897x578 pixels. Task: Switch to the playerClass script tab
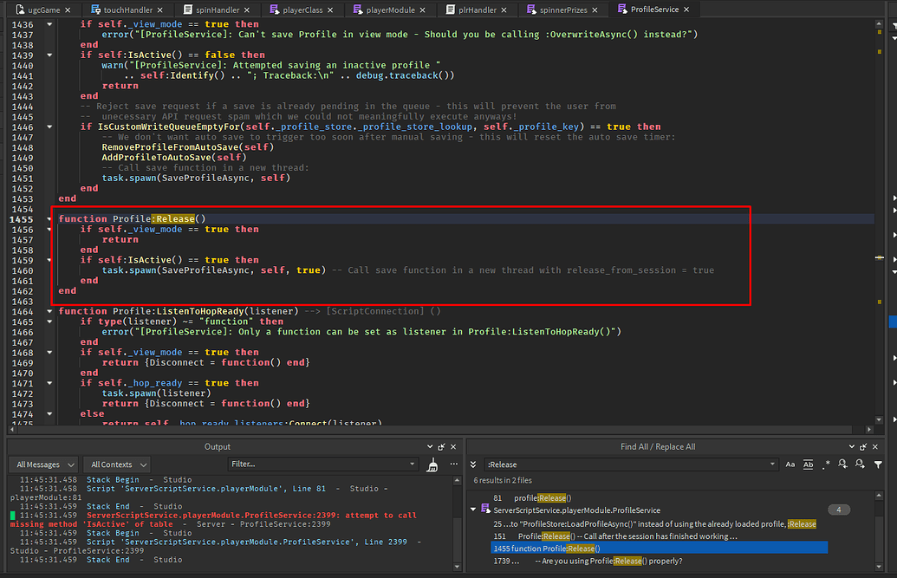point(302,10)
